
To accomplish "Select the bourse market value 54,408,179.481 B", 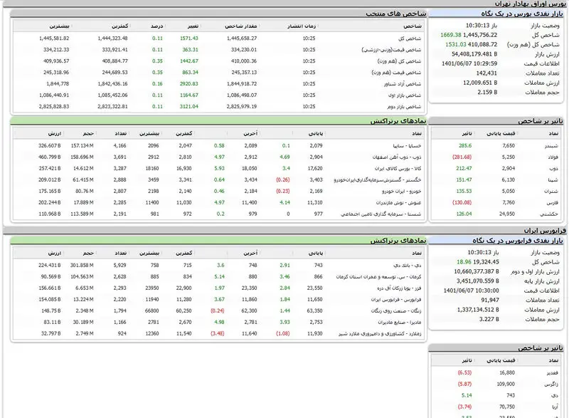I will point(474,54).
